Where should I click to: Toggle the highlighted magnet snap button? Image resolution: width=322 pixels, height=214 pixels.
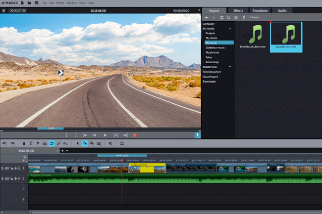point(52,143)
